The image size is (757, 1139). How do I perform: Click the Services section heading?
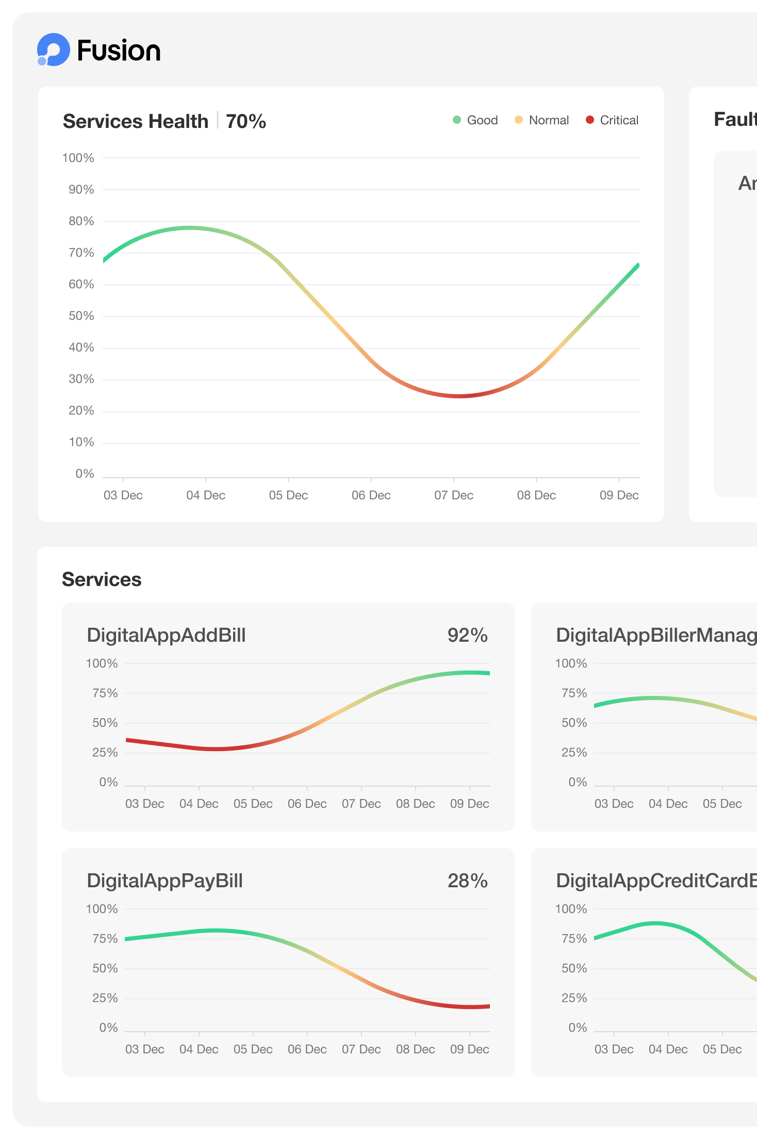click(102, 579)
